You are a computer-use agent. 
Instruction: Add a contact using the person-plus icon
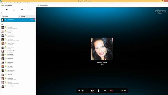pos(29,9)
